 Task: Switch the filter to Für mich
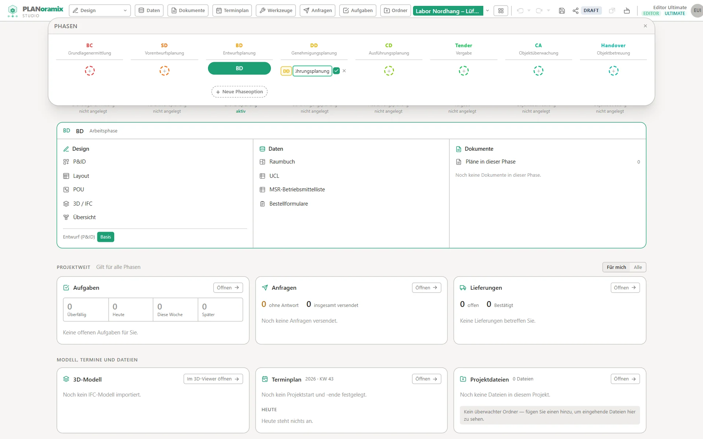click(616, 267)
